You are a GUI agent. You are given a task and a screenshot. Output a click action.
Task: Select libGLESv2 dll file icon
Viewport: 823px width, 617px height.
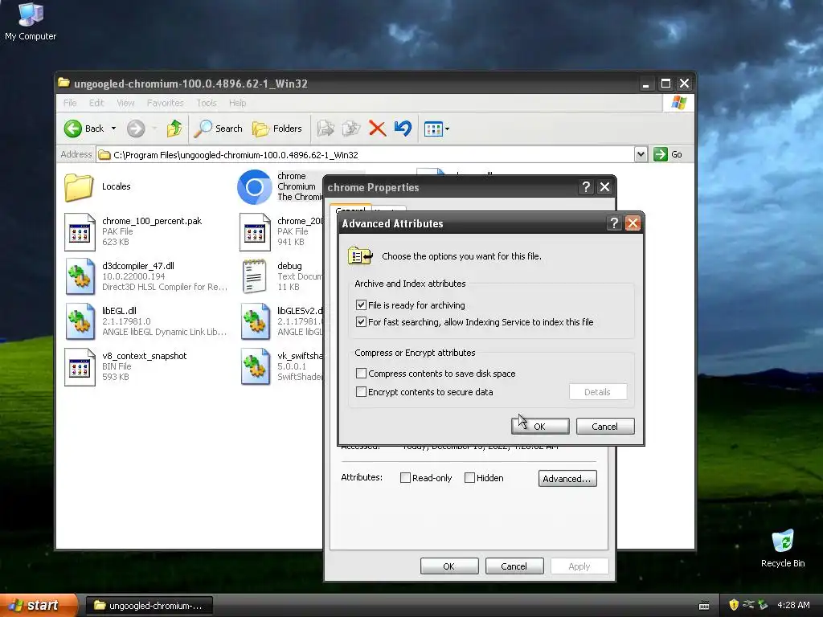coord(255,321)
